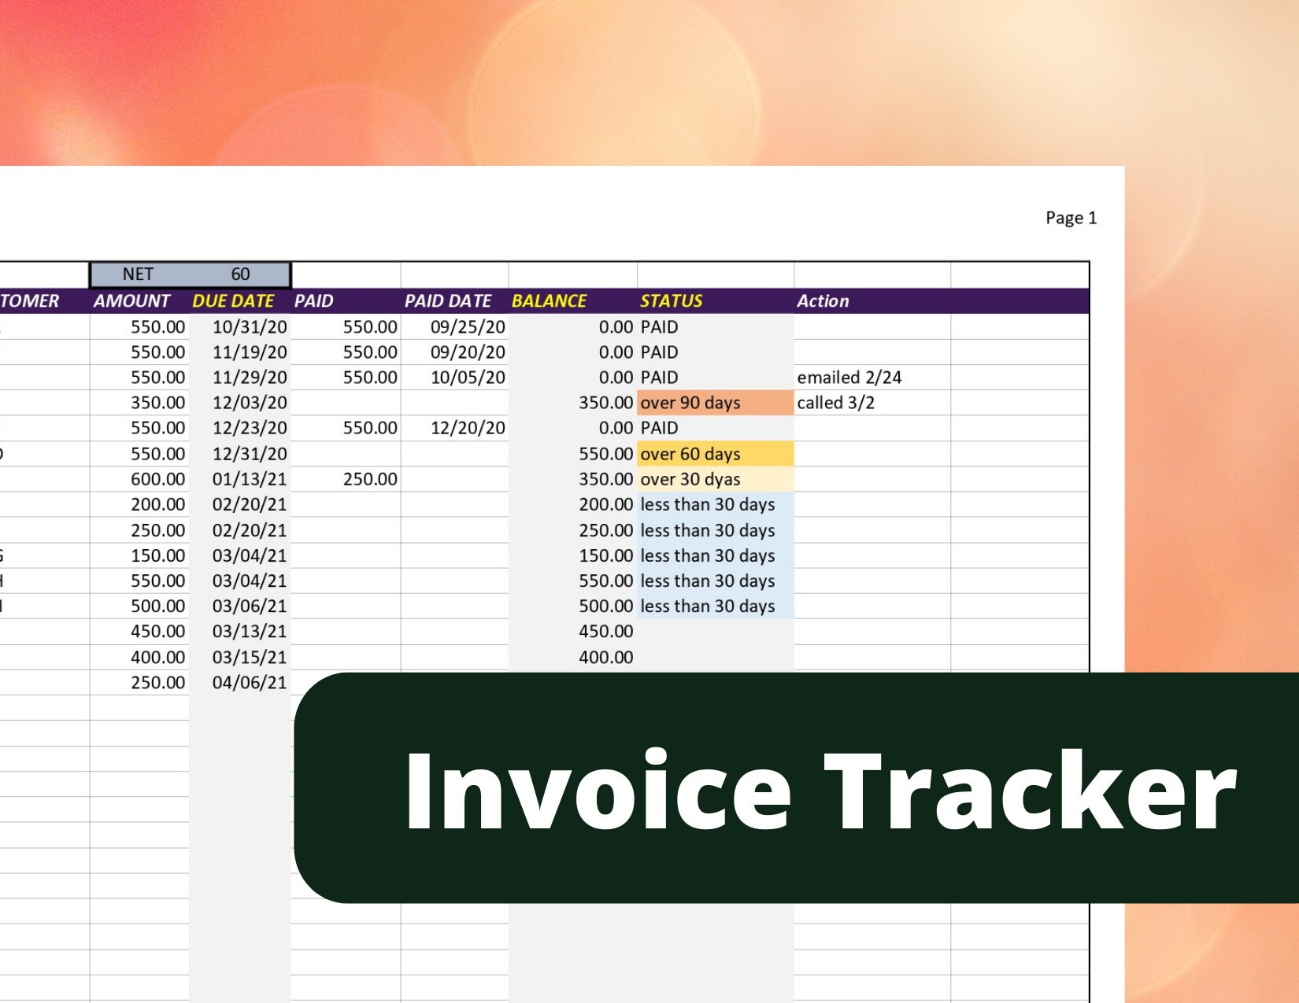Viewport: 1299px width, 1003px height.
Task: Click the PAID column header
Action: point(313,301)
